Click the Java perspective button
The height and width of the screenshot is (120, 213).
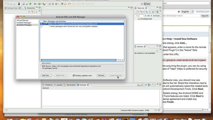pyautogui.click(x=147, y=4)
